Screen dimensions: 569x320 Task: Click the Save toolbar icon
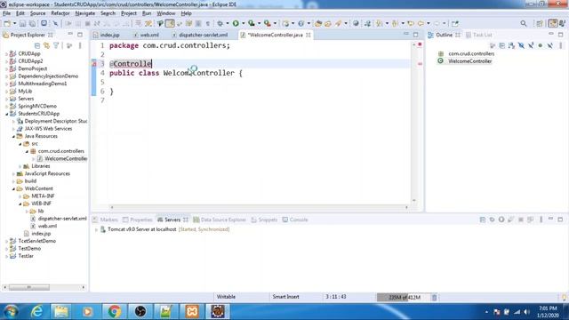click(x=22, y=24)
